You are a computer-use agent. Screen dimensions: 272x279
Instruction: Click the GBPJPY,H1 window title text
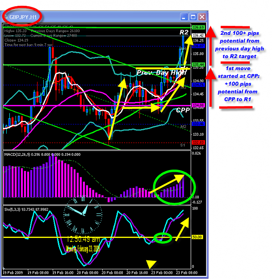point(23,17)
